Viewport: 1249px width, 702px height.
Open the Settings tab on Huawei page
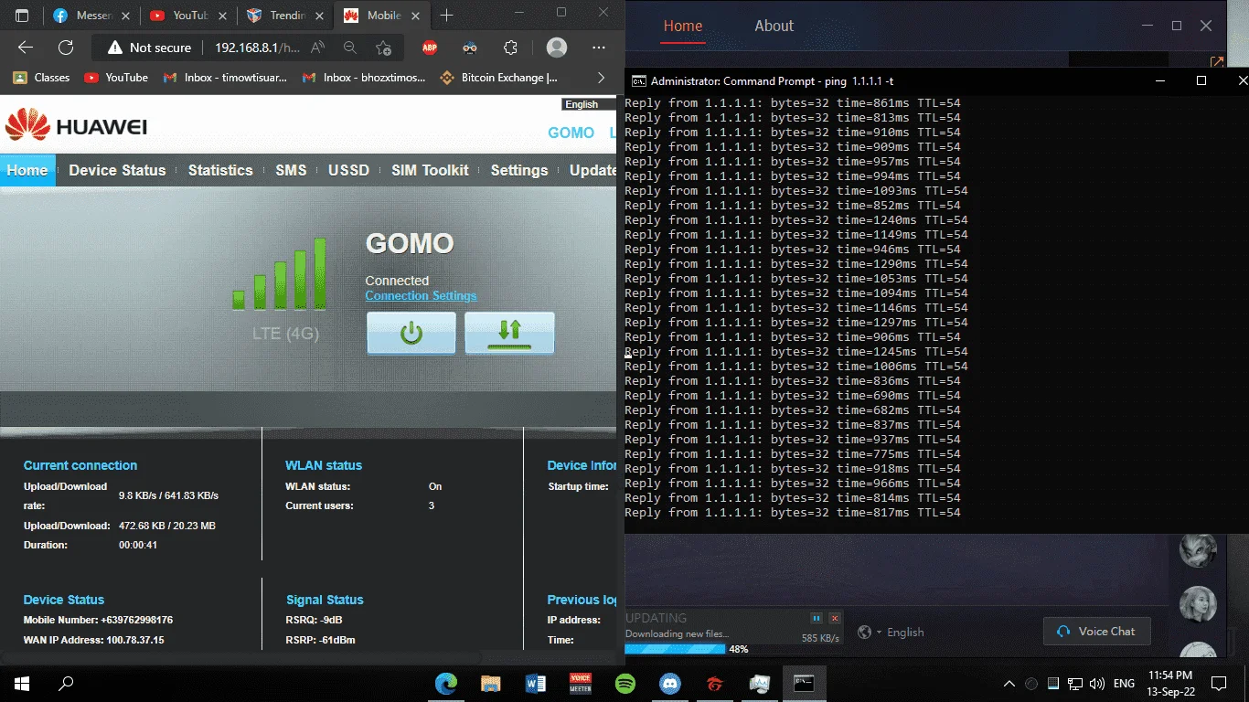point(519,170)
